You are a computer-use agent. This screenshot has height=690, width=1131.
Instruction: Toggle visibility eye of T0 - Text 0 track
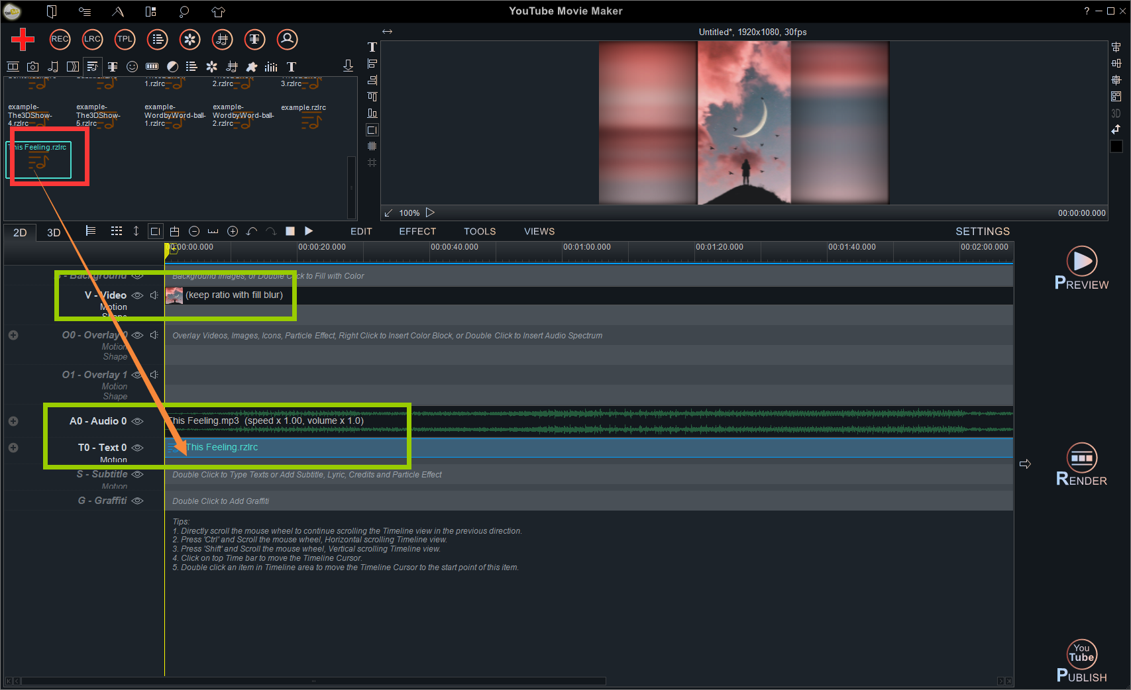tap(137, 448)
